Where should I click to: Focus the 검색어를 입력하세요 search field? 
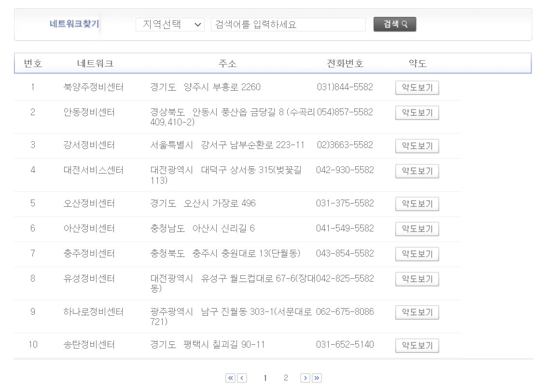[288, 25]
